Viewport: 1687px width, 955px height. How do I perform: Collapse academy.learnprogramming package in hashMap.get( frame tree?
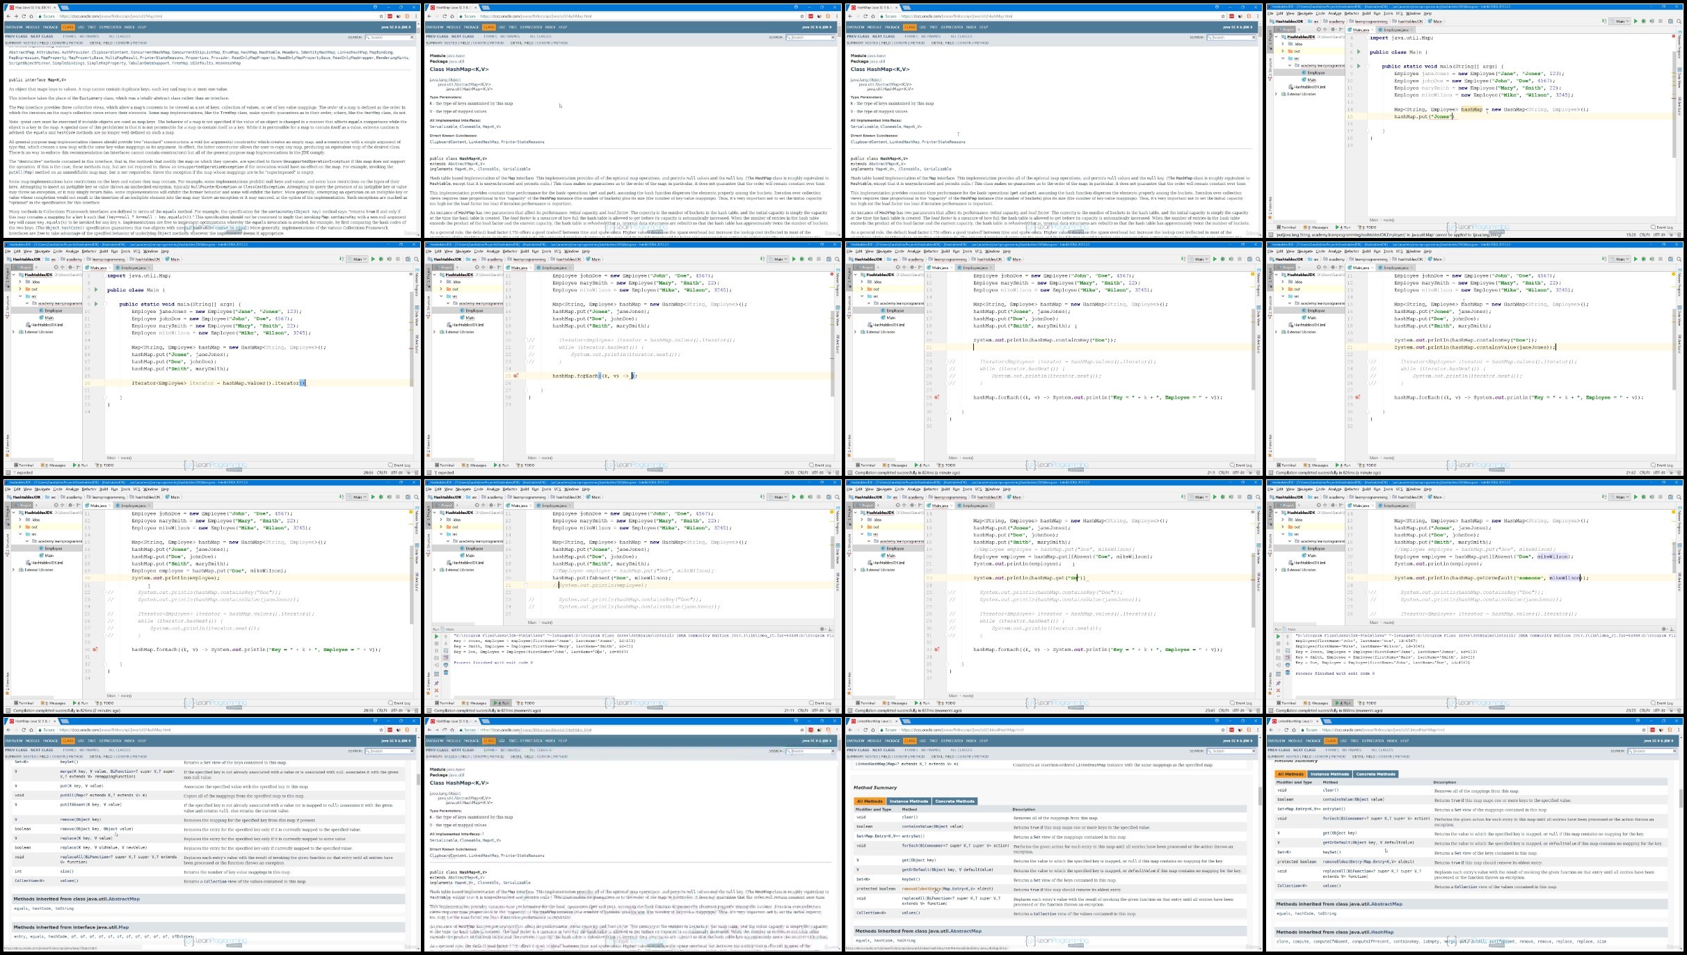[869, 541]
